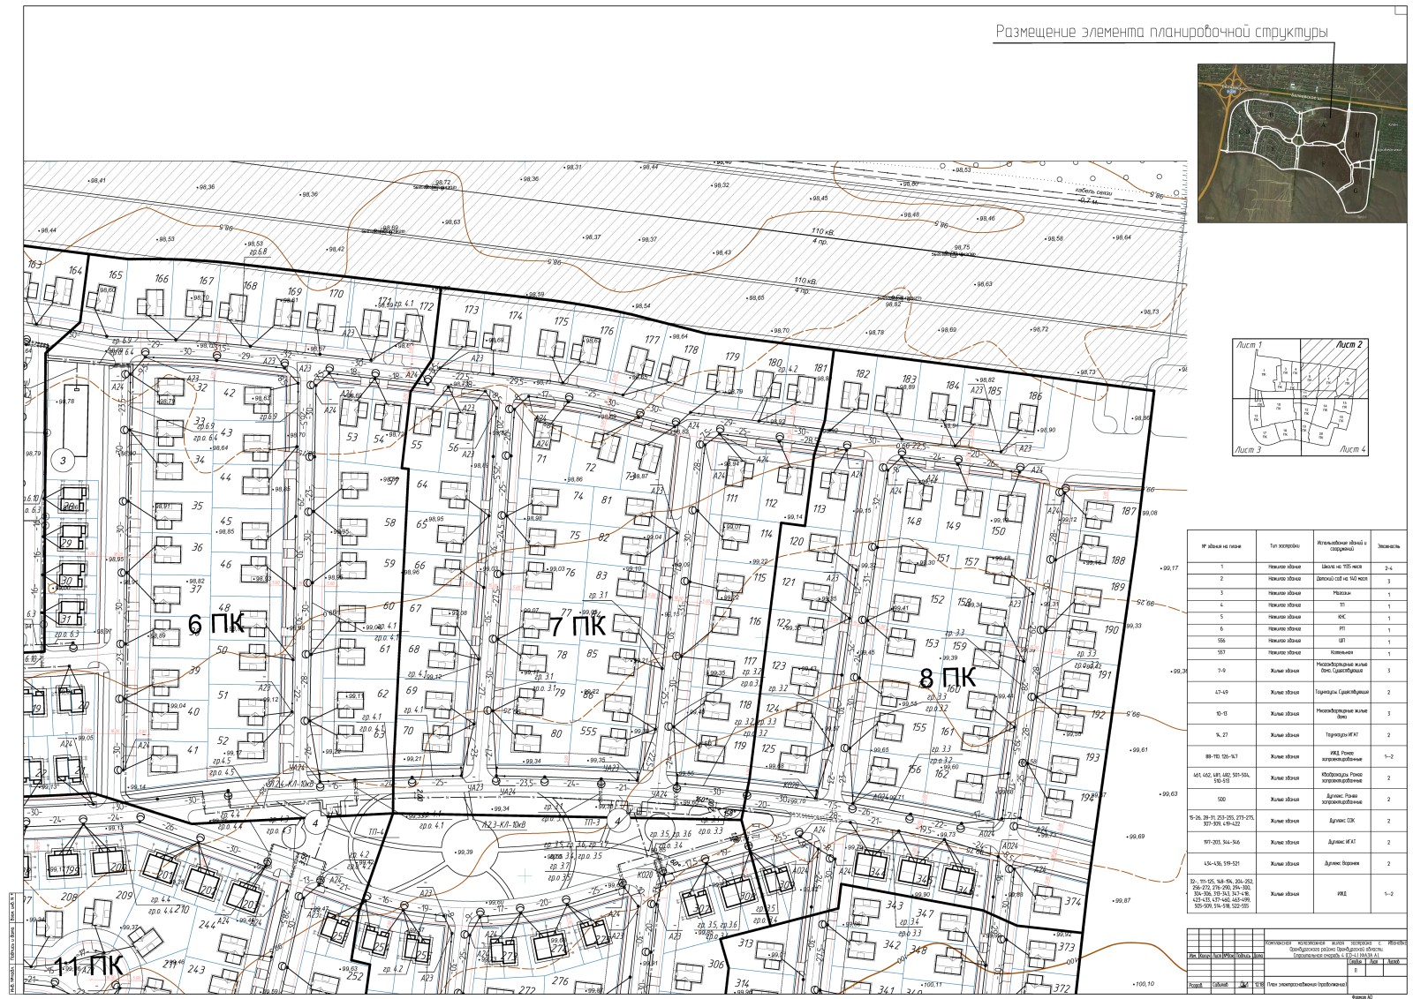The image size is (1413, 999).
Task: Click circled building marker 3
Action: pos(63,460)
